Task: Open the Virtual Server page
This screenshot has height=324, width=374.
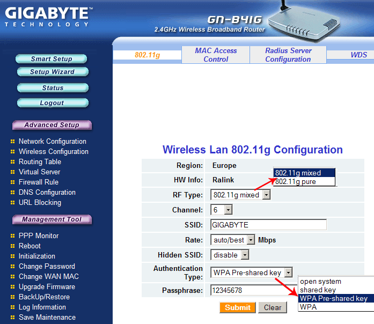Action: click(39, 172)
